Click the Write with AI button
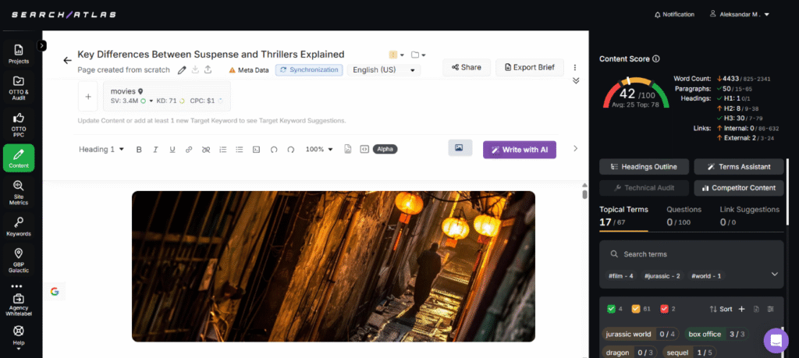799x358 pixels. [519, 150]
